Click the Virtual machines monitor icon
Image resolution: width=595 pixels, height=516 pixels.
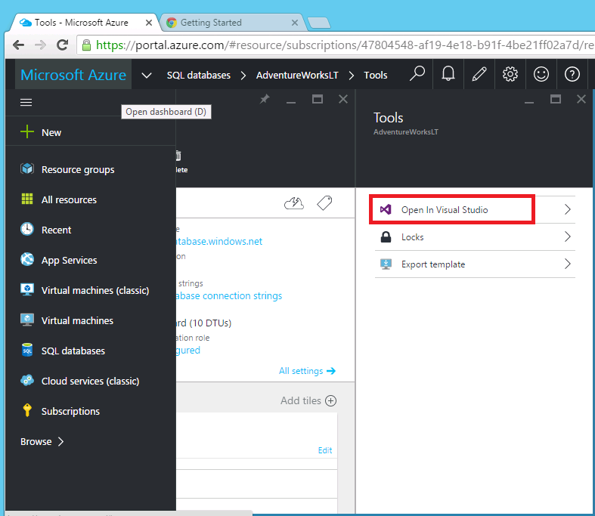(x=27, y=320)
